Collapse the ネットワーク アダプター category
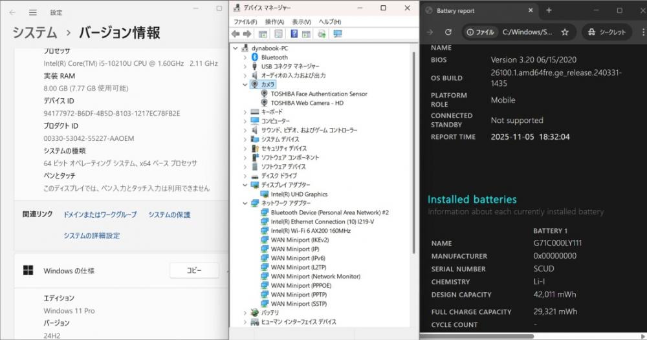Viewport: 647px width, 340px height. pyautogui.click(x=245, y=203)
